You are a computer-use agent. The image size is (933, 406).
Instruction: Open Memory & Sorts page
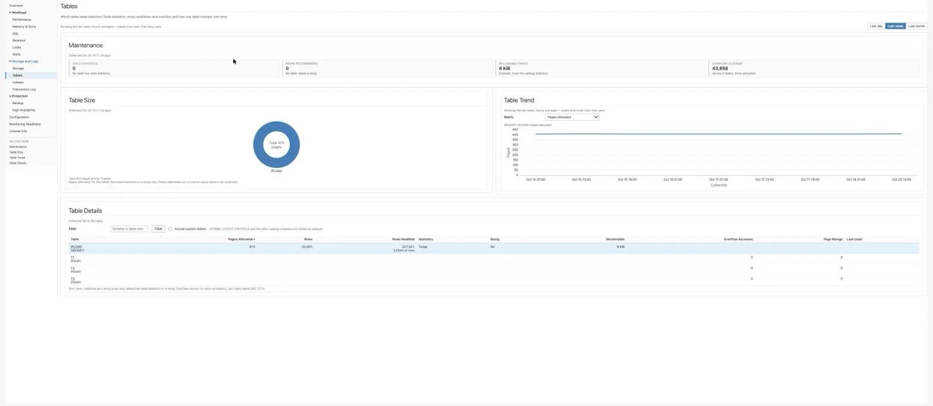pos(24,27)
